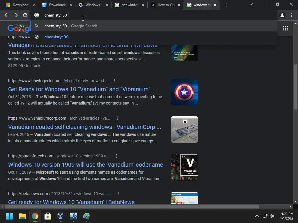
Task: Click the Chrome taskbar icon
Action: tap(35, 216)
